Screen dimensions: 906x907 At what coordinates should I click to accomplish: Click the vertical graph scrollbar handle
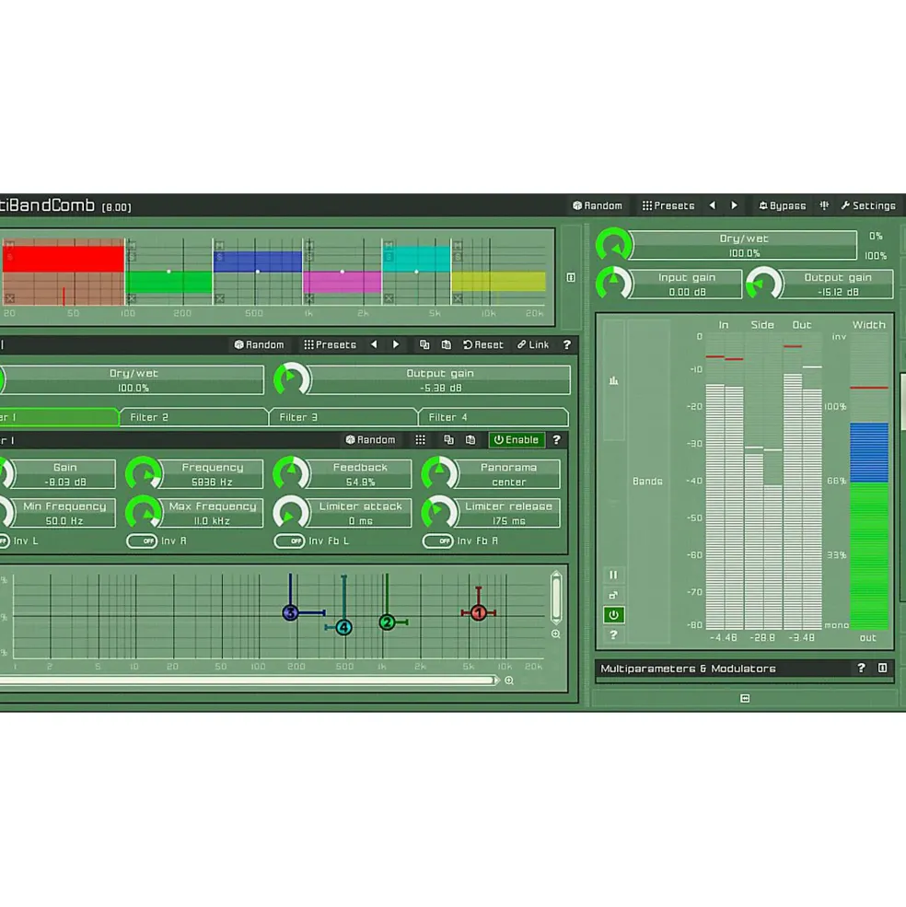556,598
